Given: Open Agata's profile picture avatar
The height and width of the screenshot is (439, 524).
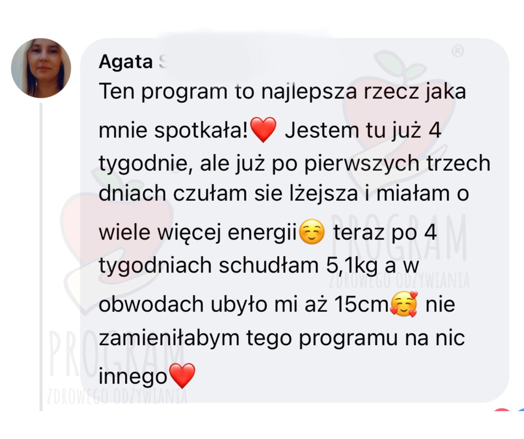Looking at the screenshot, I should (41, 68).
